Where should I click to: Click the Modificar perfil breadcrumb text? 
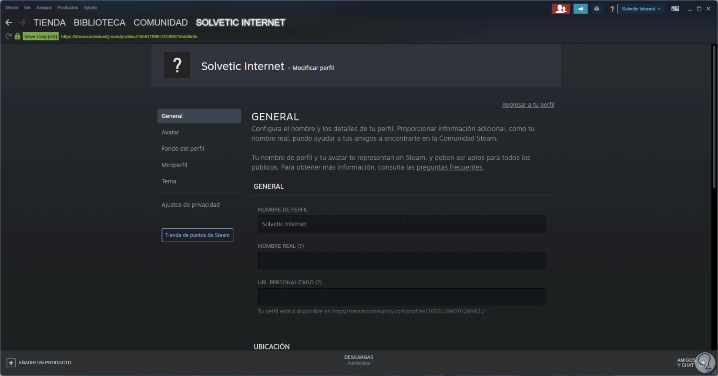(x=313, y=68)
